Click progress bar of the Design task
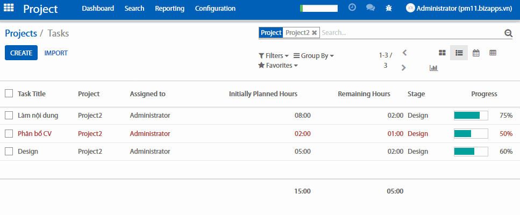This screenshot has height=215, width=520. click(x=471, y=152)
